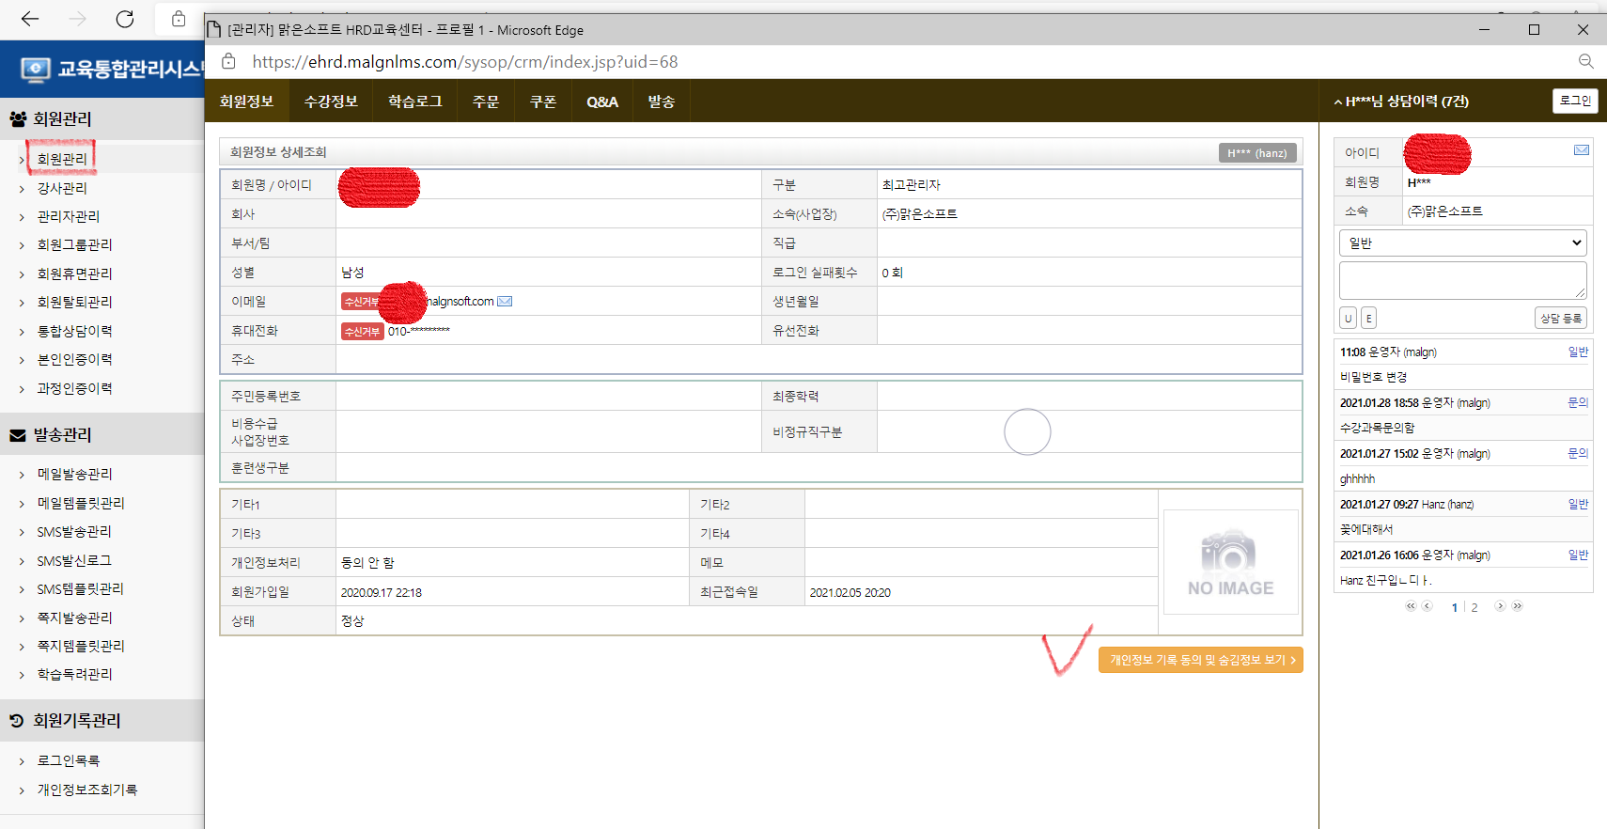Open 로그인목록 in the sidebar
Screen dimensions: 1607x829
coord(69,760)
